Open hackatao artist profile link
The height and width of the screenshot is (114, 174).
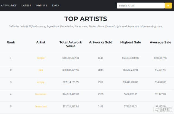pos(41,94)
